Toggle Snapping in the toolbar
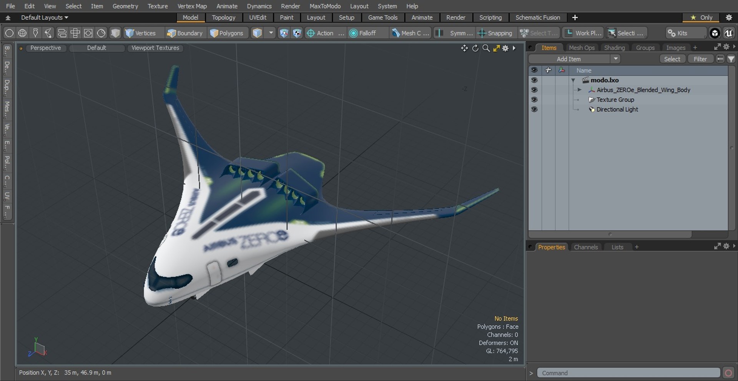This screenshot has width=738, height=381. [x=495, y=33]
